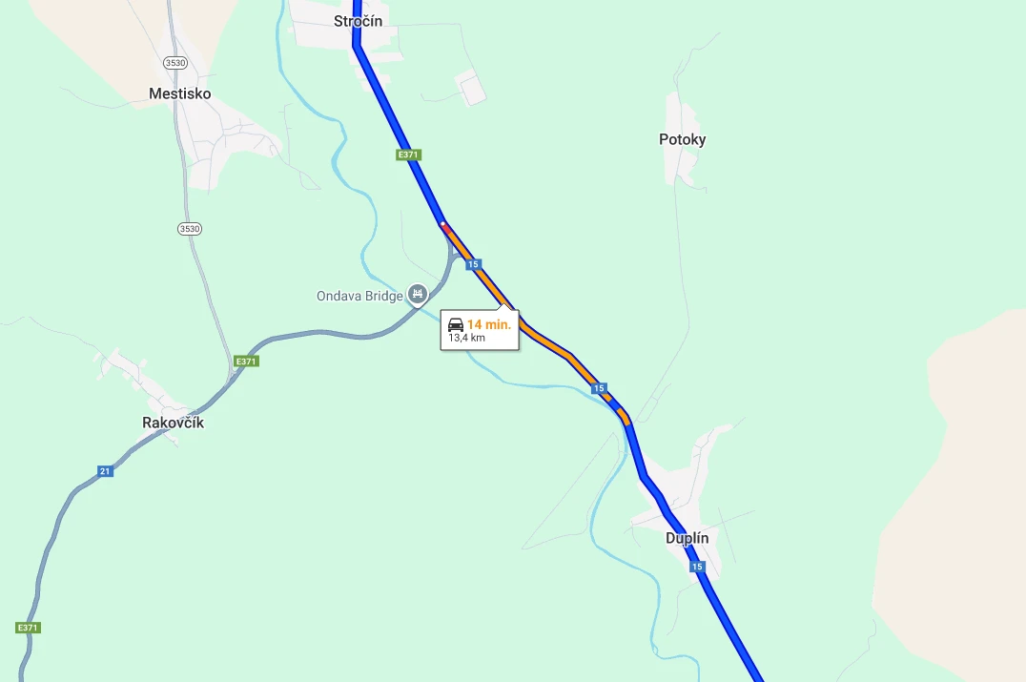Click the Potoky village label
Image resolution: width=1026 pixels, height=682 pixels.
pyautogui.click(x=683, y=139)
